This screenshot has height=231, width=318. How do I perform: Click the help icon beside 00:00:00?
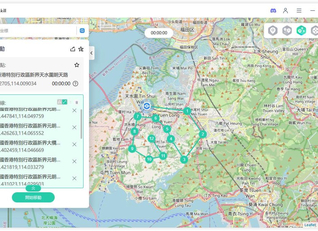click(x=75, y=84)
